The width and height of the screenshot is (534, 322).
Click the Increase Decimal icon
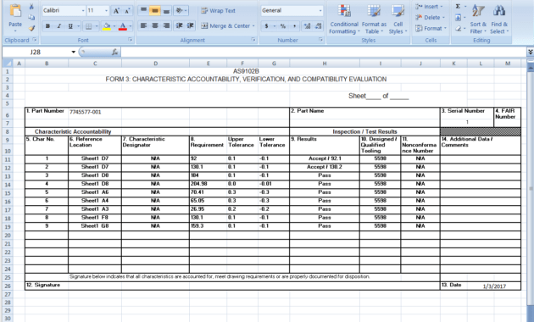pyautogui.click(x=307, y=26)
